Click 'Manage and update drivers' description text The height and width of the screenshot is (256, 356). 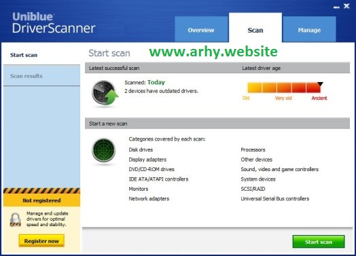point(48,219)
